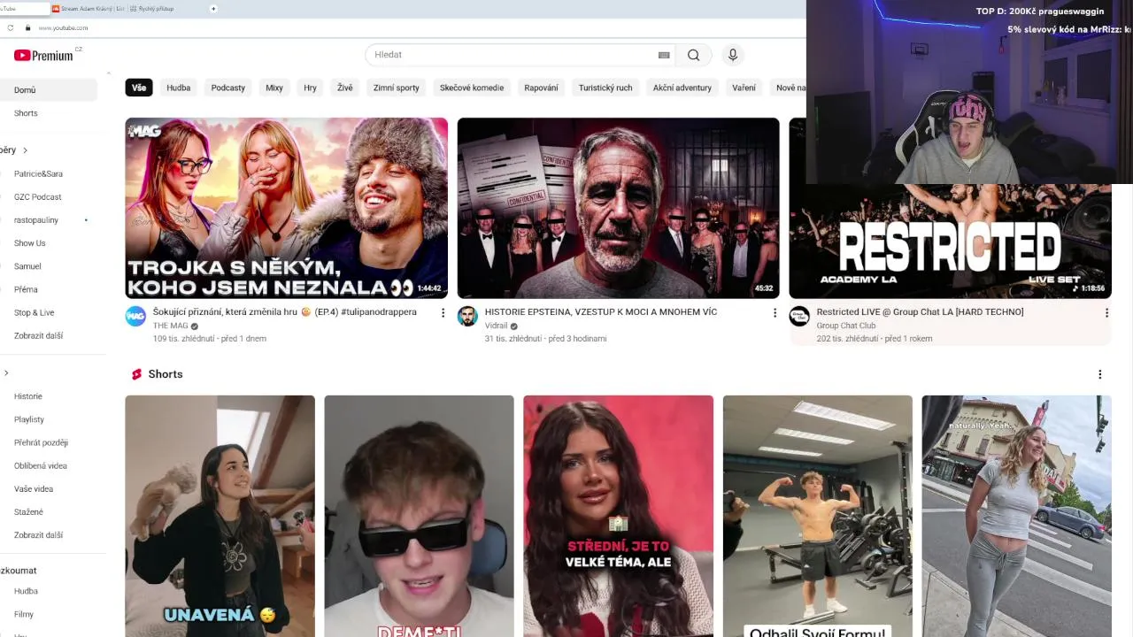Viewport: 1133px width, 637px height.
Task: Select the Turistický ruch filter chip
Action: coord(605,88)
